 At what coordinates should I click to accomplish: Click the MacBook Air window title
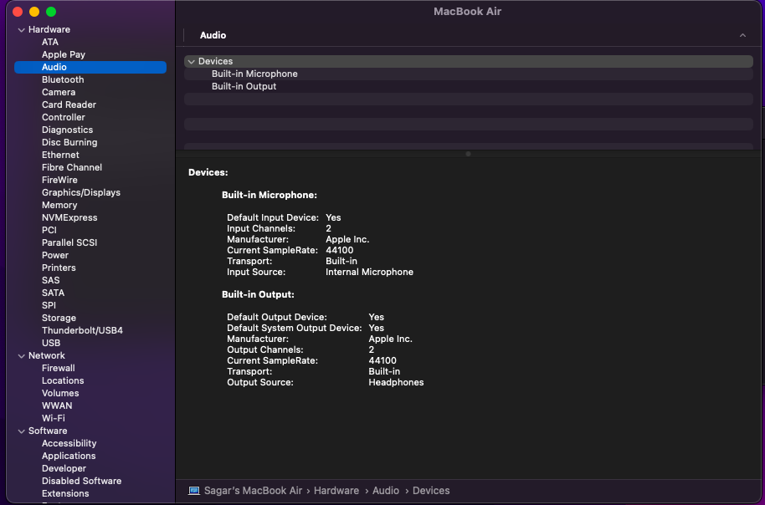tap(467, 12)
